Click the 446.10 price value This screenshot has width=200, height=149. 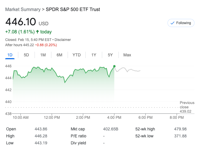(21, 22)
